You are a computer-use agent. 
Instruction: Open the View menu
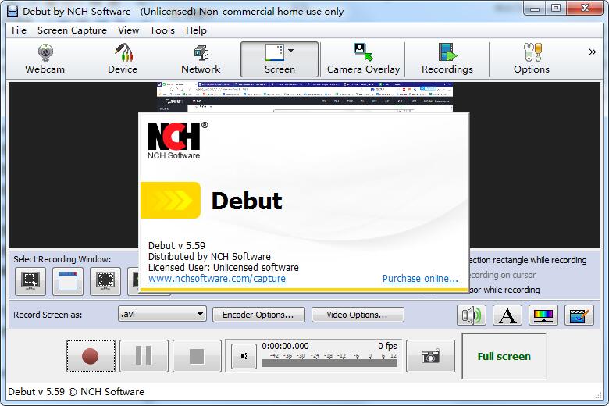(129, 30)
